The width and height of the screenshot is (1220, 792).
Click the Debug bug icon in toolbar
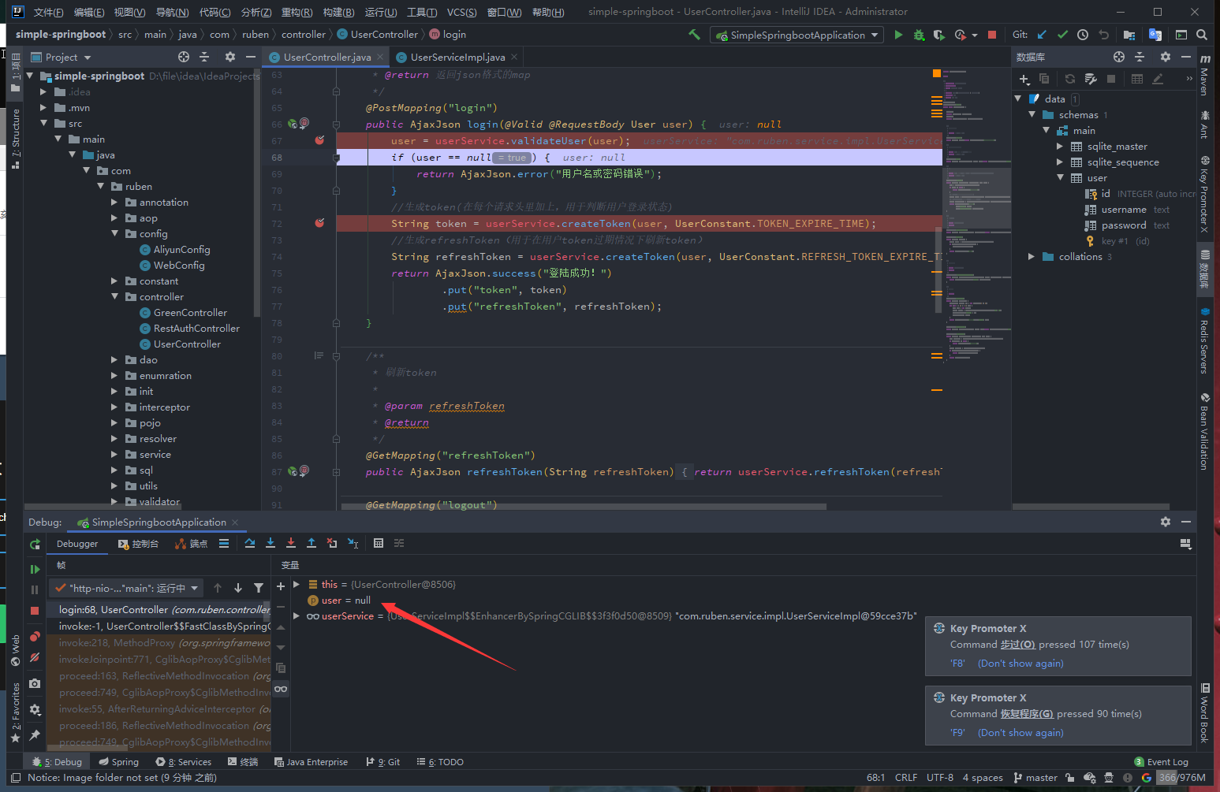919,35
